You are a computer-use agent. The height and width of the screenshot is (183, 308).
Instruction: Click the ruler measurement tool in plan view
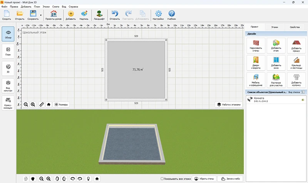coord(42,104)
